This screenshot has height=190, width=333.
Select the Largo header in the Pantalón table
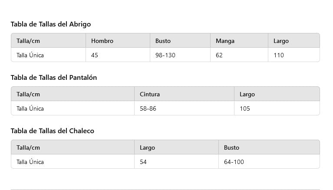[x=247, y=94]
